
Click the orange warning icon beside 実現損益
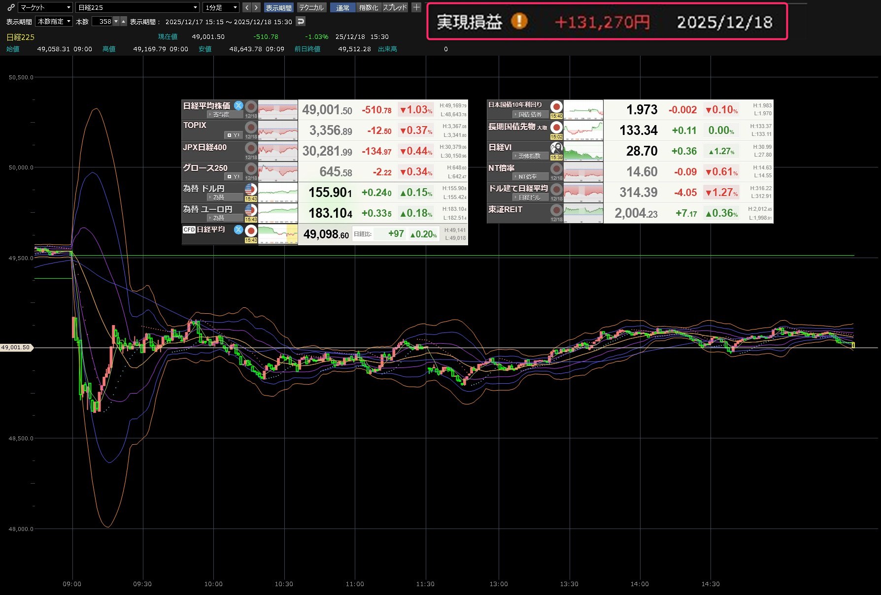tap(519, 22)
